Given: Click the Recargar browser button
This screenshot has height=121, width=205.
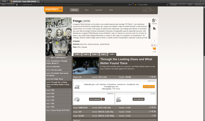Looking at the screenshot, I should tap(174, 5).
